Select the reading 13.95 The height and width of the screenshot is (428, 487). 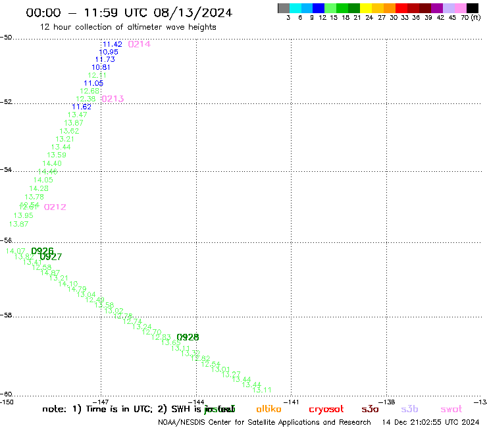click(x=23, y=215)
